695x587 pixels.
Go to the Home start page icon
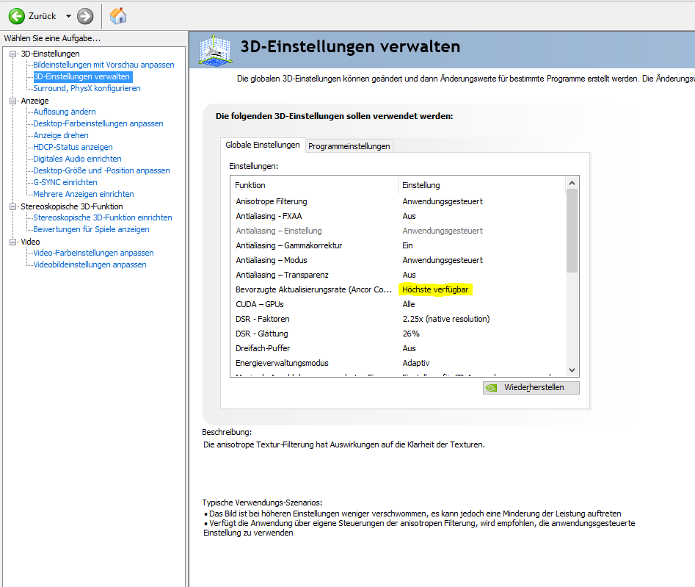click(x=118, y=16)
